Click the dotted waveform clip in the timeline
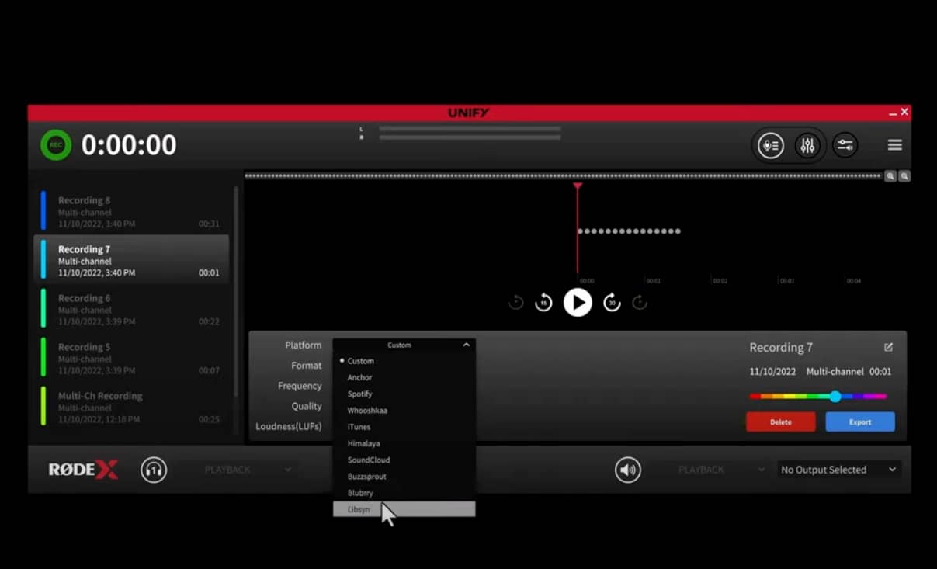 [x=629, y=231]
